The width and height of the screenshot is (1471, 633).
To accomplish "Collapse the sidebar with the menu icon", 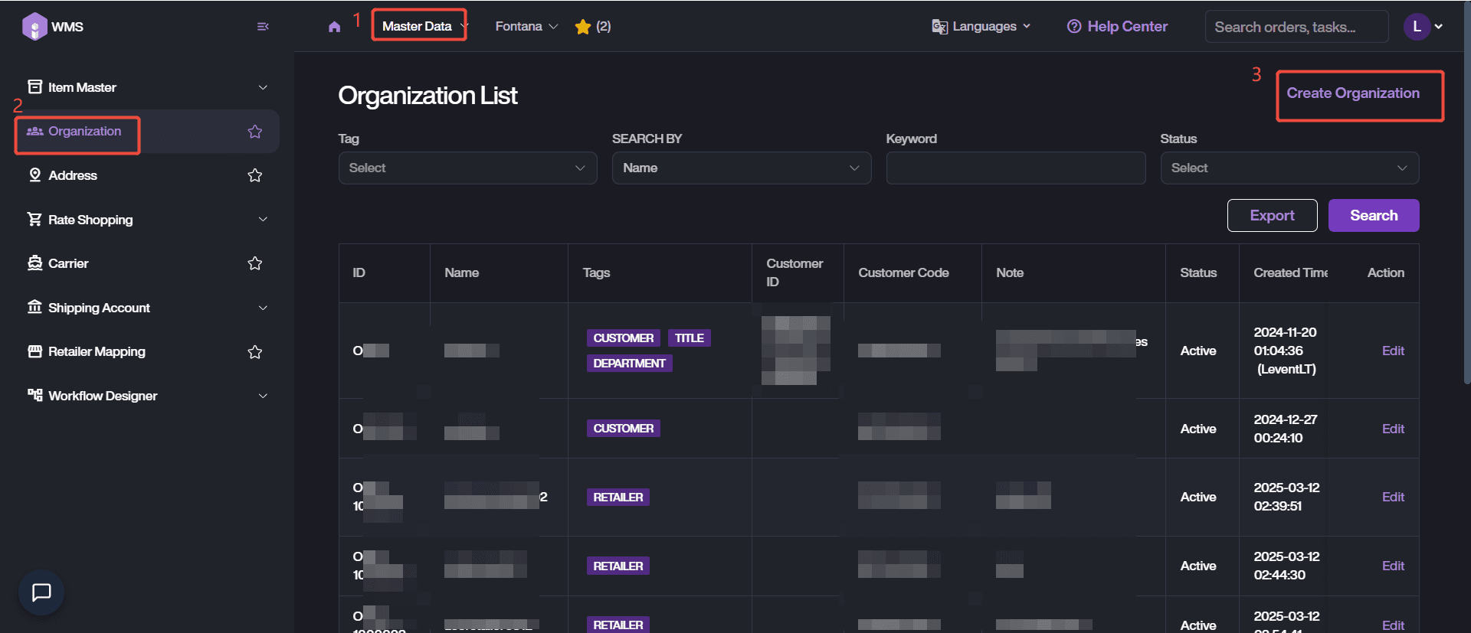I will 263,27.
